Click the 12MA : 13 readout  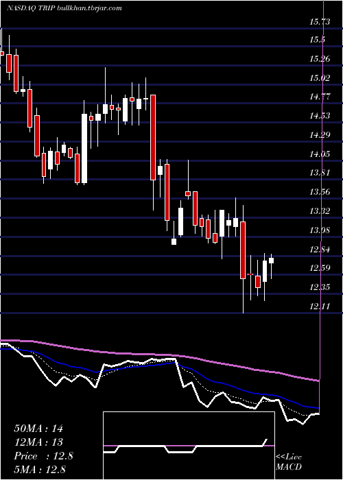coord(38,442)
